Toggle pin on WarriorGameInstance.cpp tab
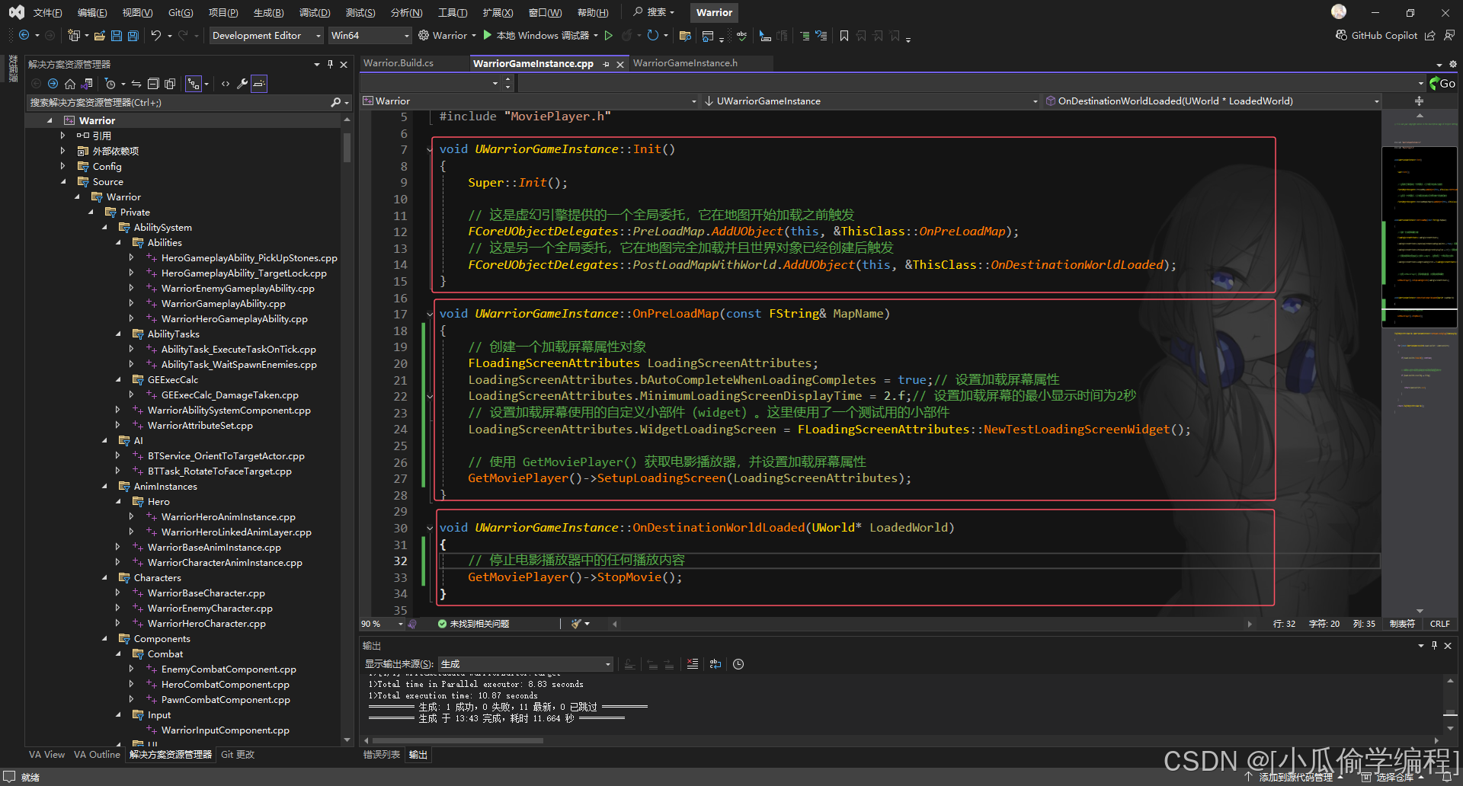This screenshot has width=1463, height=786. click(607, 64)
